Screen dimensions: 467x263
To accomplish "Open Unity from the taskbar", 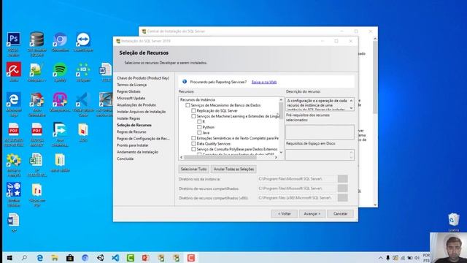I will tap(101, 258).
